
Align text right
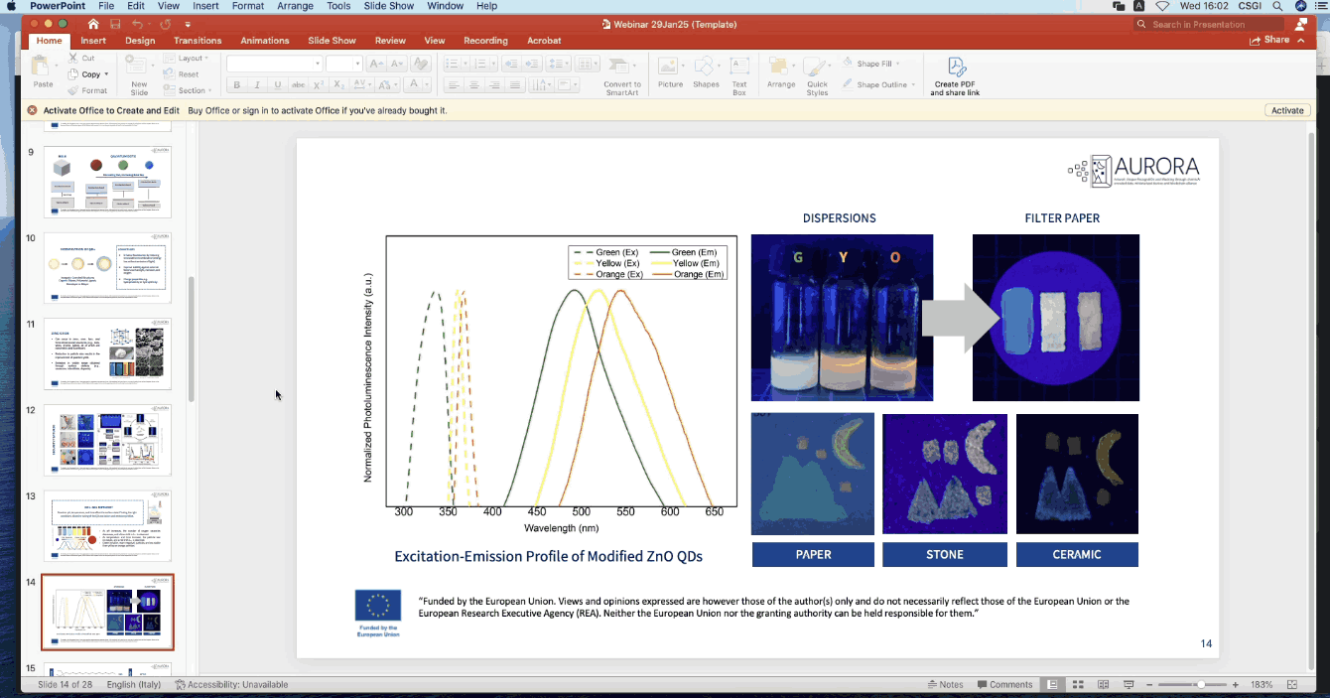(494, 85)
